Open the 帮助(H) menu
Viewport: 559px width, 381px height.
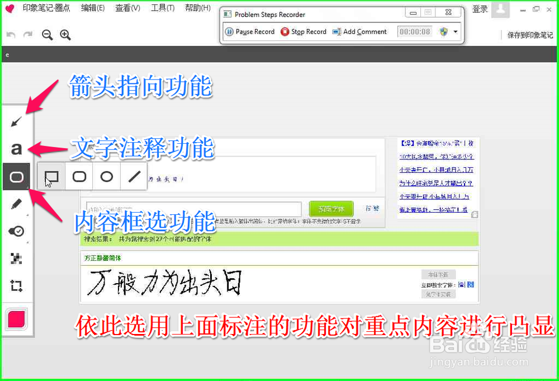pyautogui.click(x=196, y=10)
